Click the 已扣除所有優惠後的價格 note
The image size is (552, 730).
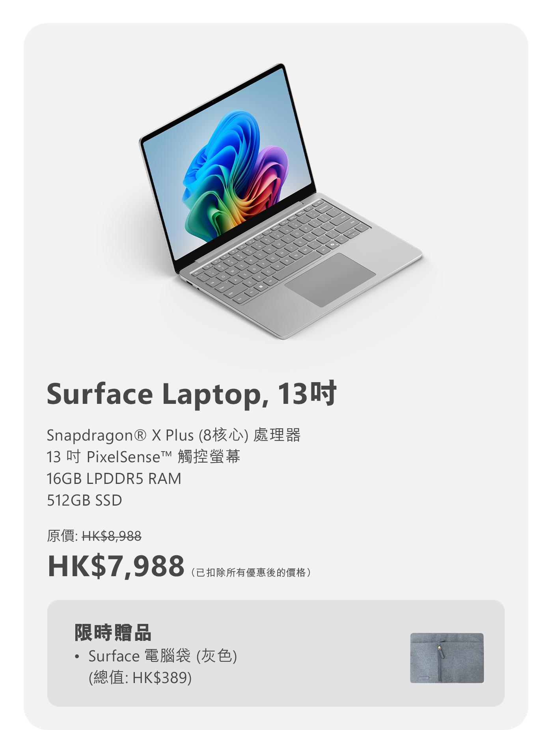click(251, 572)
